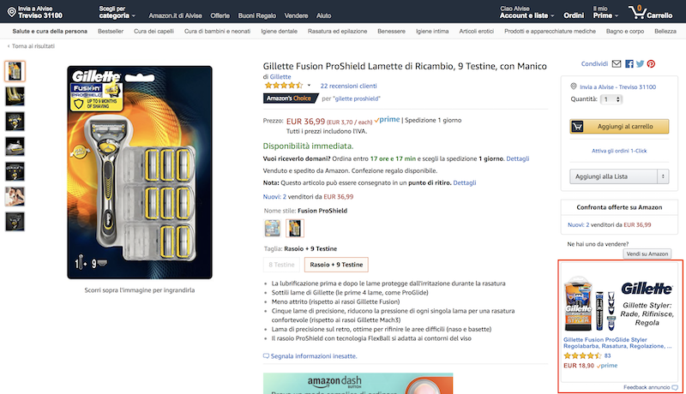Select the Rasoio + 9 Testine option
Viewport: 686px width, 394px height.
click(x=336, y=265)
